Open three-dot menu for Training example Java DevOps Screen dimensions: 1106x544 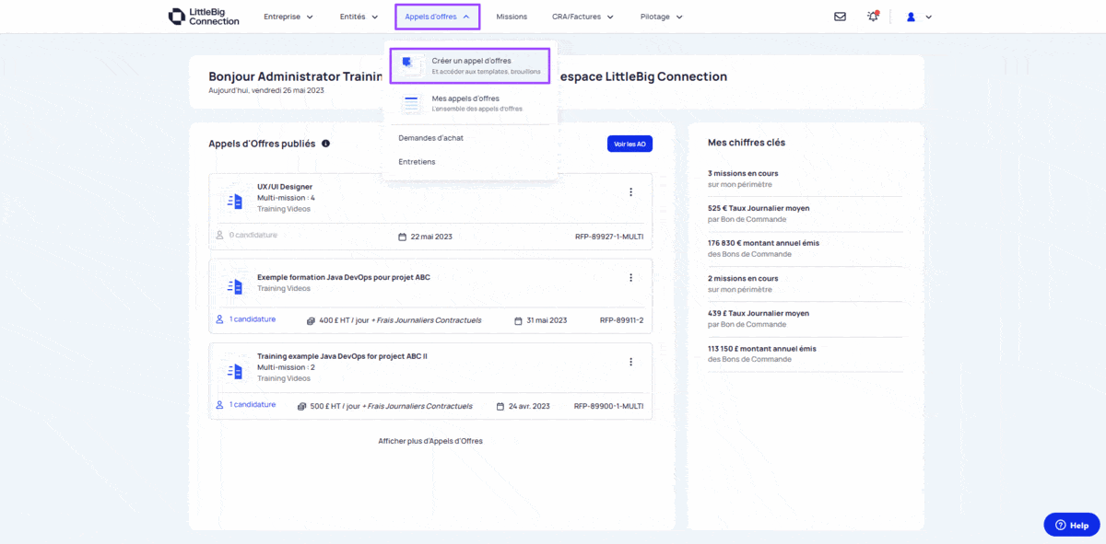click(x=630, y=363)
